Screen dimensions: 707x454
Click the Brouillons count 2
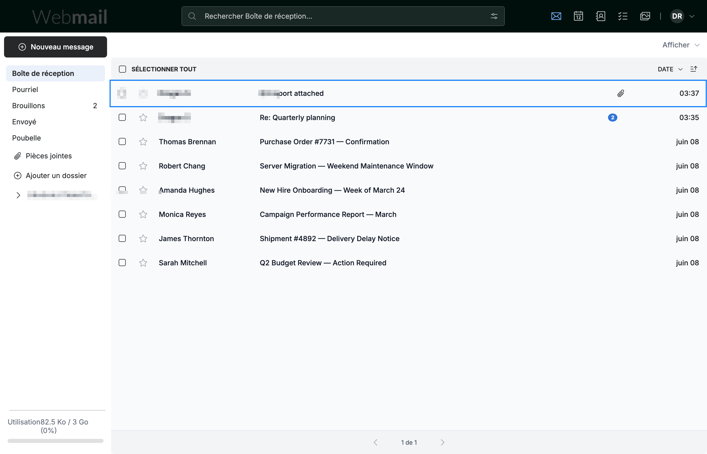point(95,106)
